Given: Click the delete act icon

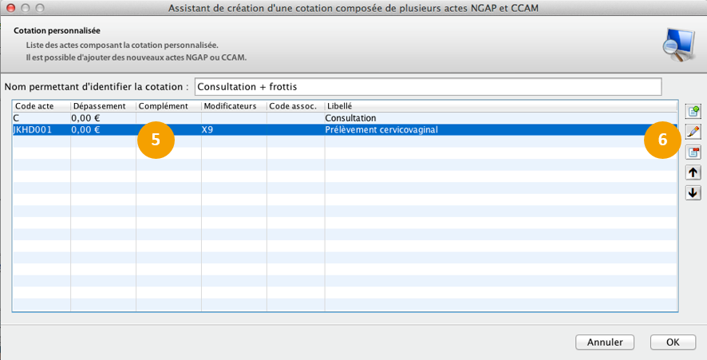Looking at the screenshot, I should coord(693,152).
